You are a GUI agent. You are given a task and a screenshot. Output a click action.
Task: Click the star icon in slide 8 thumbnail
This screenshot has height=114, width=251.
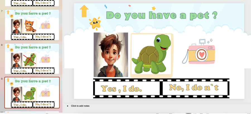click(x=11, y=50)
